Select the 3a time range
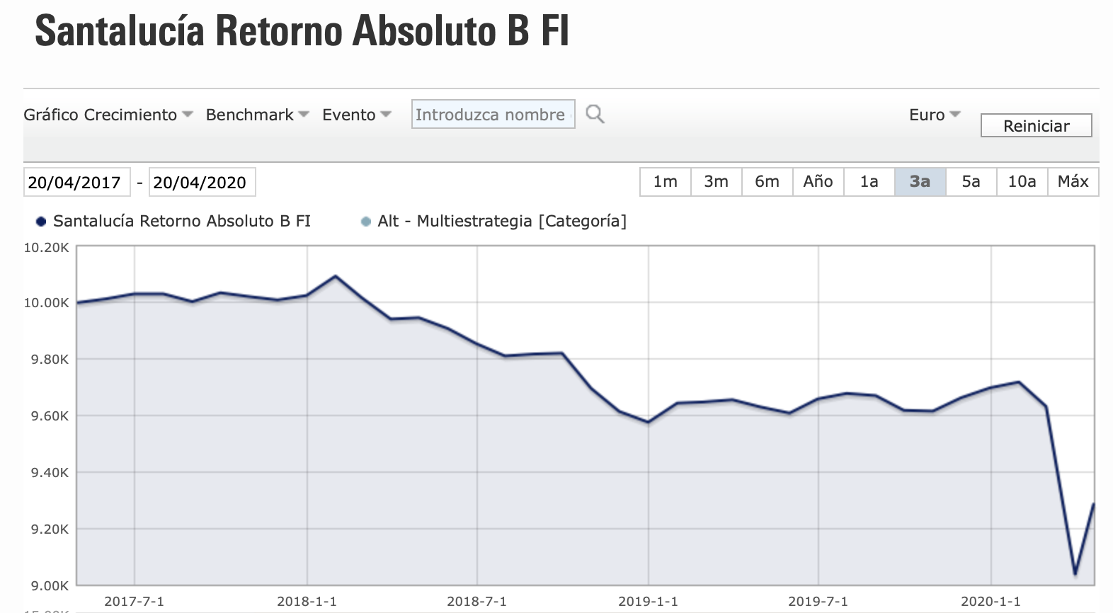The image size is (1113, 613). 920,182
